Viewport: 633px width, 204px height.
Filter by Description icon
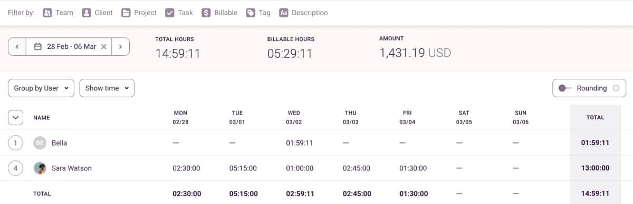pyautogui.click(x=284, y=13)
